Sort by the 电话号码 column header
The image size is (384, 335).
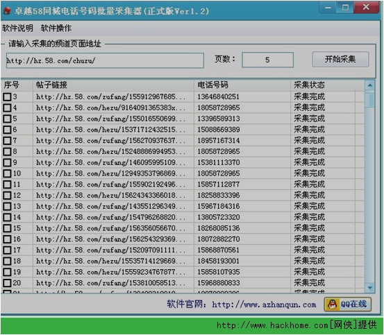coord(242,85)
